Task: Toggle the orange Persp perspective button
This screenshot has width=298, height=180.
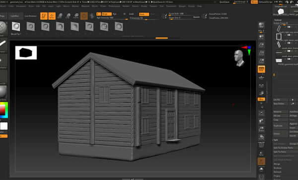Action: (261, 69)
